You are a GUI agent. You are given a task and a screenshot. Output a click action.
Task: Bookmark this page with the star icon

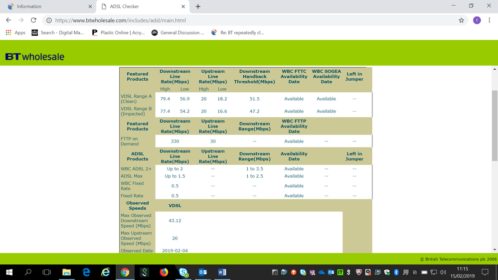(x=461, y=20)
